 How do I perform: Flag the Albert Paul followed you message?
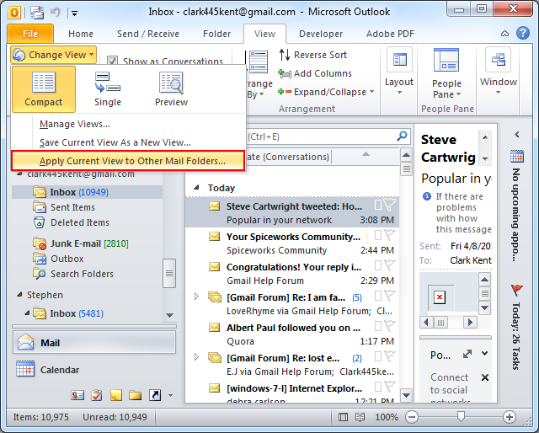[389, 326]
